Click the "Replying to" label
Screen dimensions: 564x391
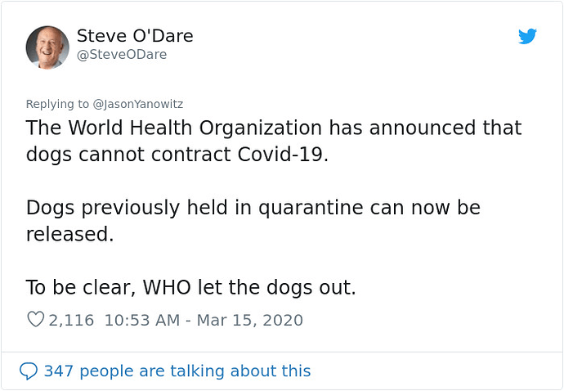point(57,104)
